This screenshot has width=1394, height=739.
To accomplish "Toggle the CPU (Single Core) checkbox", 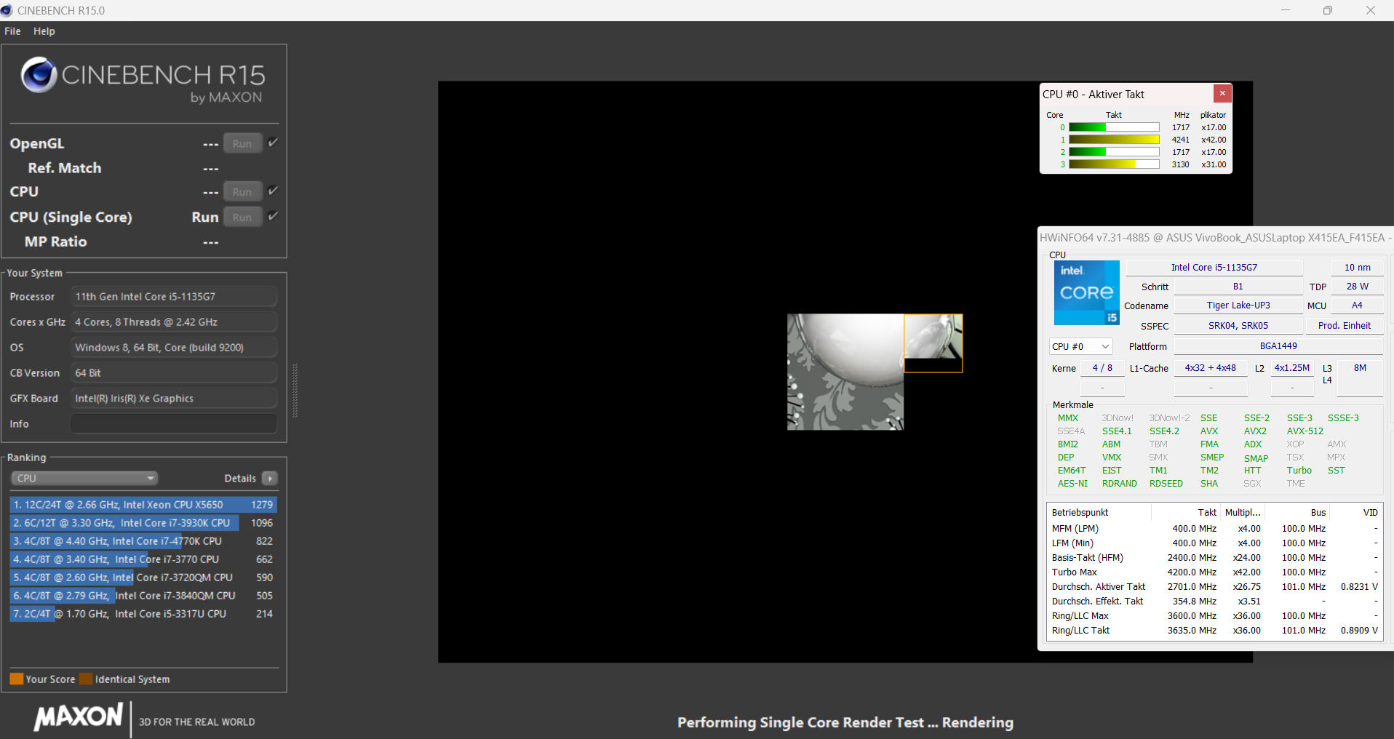I will pos(273,216).
